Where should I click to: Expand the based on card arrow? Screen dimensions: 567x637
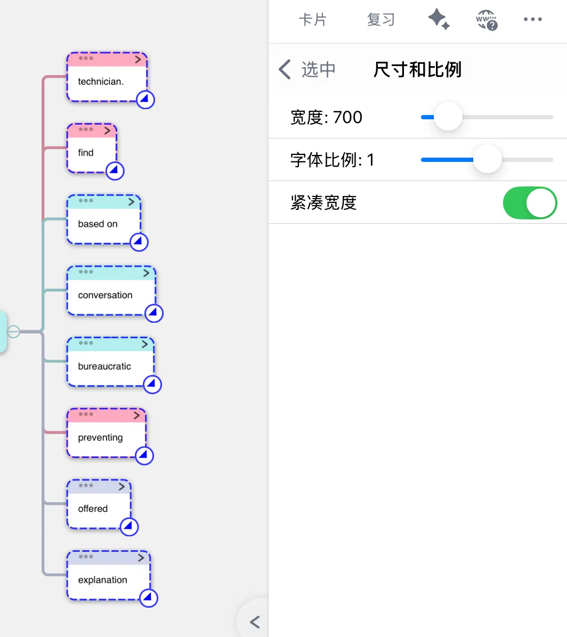pyautogui.click(x=131, y=201)
